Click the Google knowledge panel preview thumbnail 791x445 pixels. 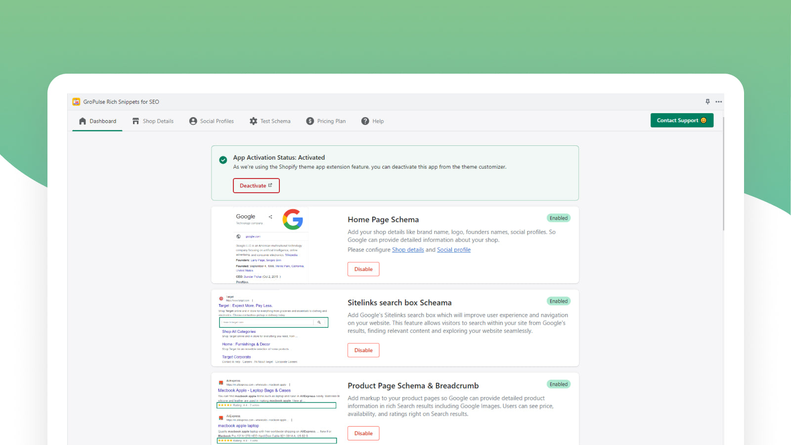point(270,245)
